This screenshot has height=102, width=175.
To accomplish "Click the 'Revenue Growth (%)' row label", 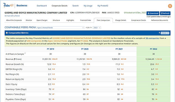I will 15,64.
